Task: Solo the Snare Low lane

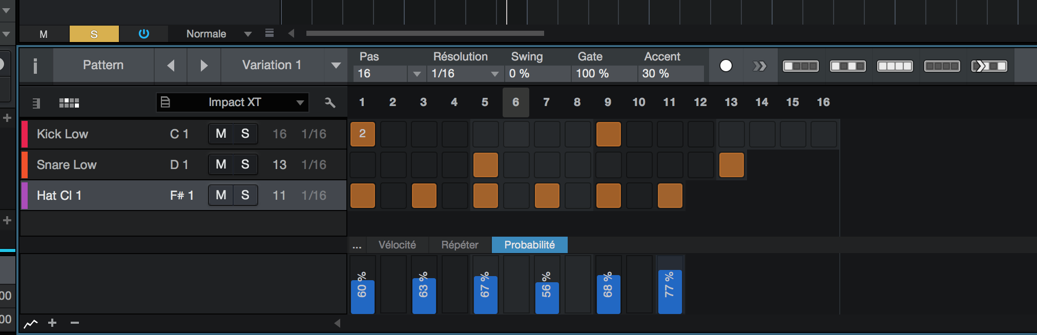Action: pos(245,164)
